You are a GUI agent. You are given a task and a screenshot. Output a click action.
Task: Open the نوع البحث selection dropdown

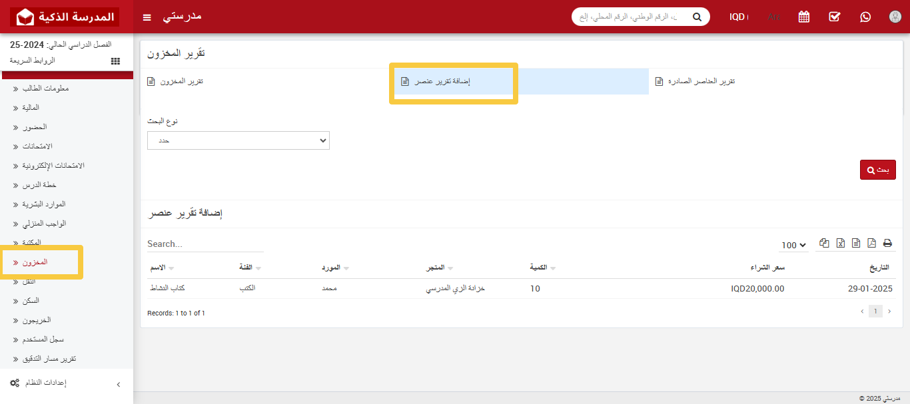tap(238, 140)
